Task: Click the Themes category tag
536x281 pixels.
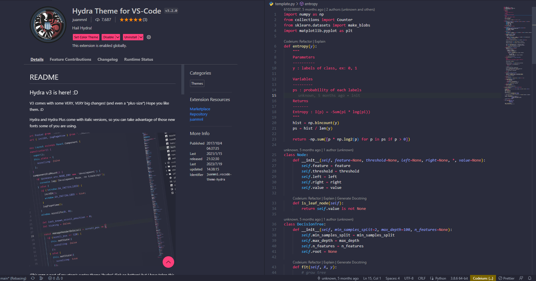Action: [197, 83]
